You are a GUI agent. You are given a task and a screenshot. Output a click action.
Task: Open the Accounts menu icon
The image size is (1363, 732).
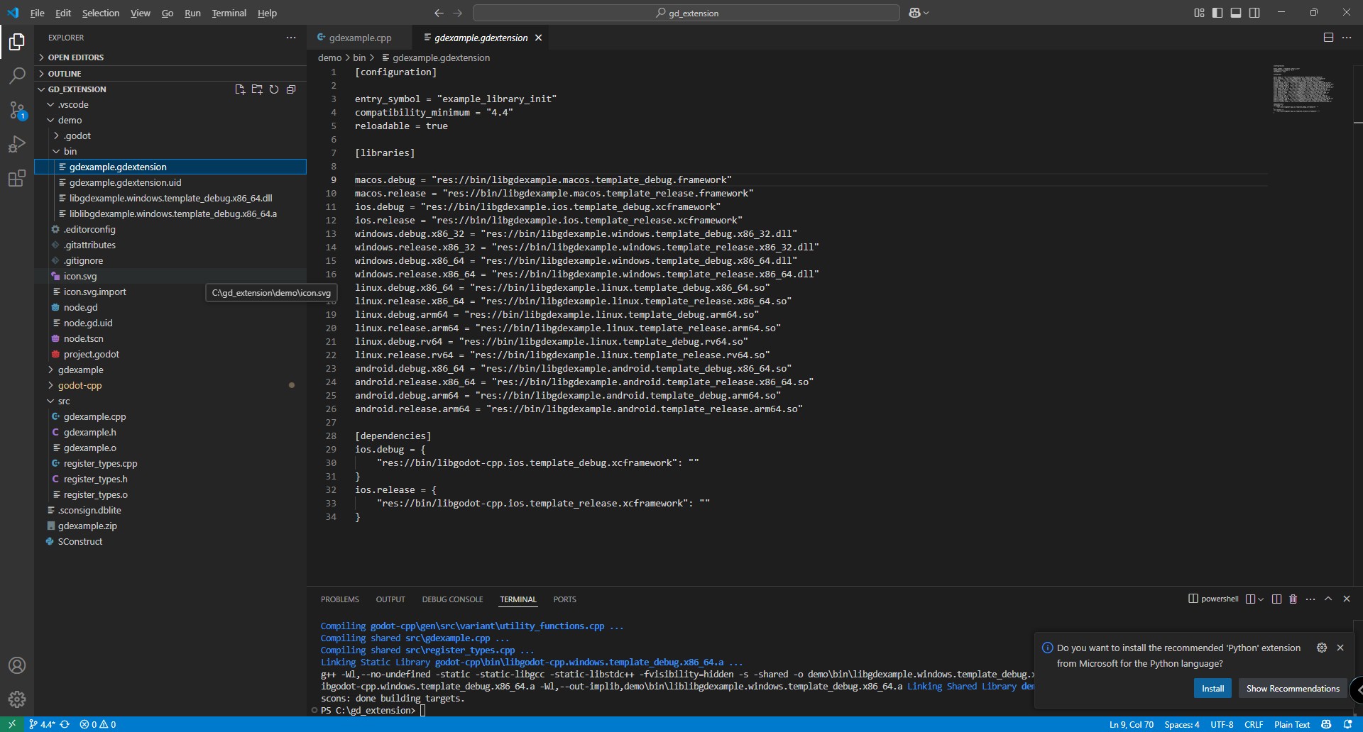pos(17,665)
